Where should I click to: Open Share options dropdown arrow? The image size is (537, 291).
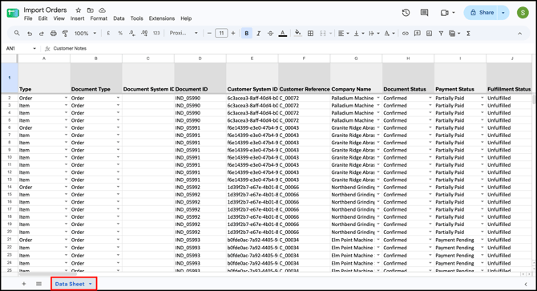[503, 13]
